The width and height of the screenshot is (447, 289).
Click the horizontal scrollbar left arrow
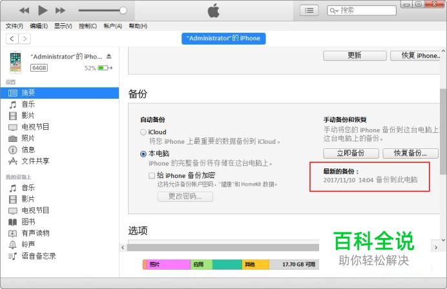point(123,248)
